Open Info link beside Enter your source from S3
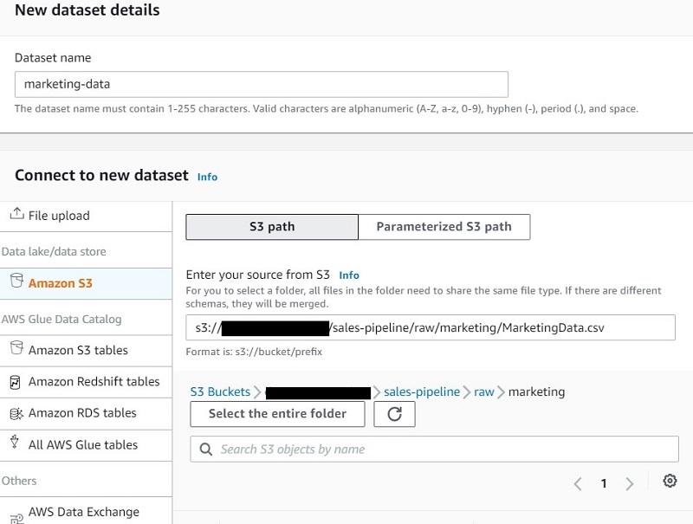The image size is (693, 524). [x=349, y=275]
